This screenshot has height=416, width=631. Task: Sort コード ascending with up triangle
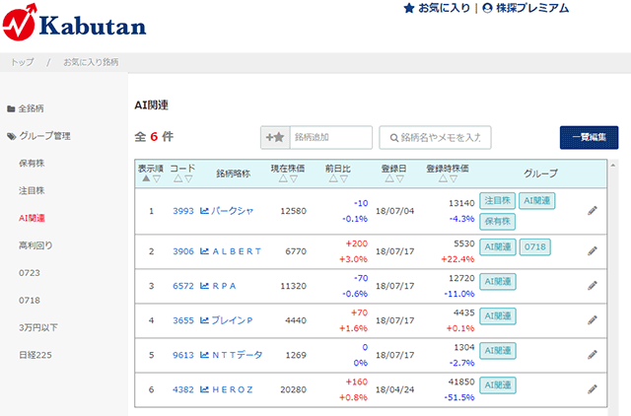(x=177, y=178)
